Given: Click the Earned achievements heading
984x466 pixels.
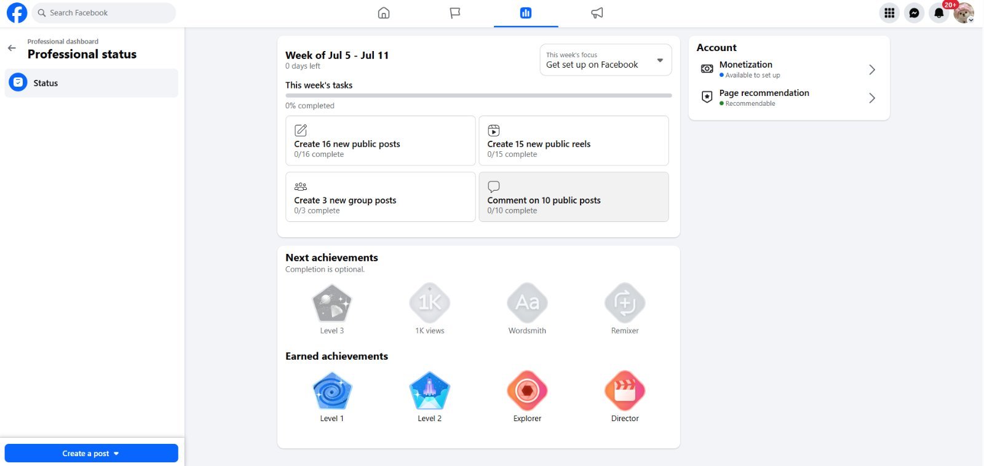Looking at the screenshot, I should pos(336,356).
